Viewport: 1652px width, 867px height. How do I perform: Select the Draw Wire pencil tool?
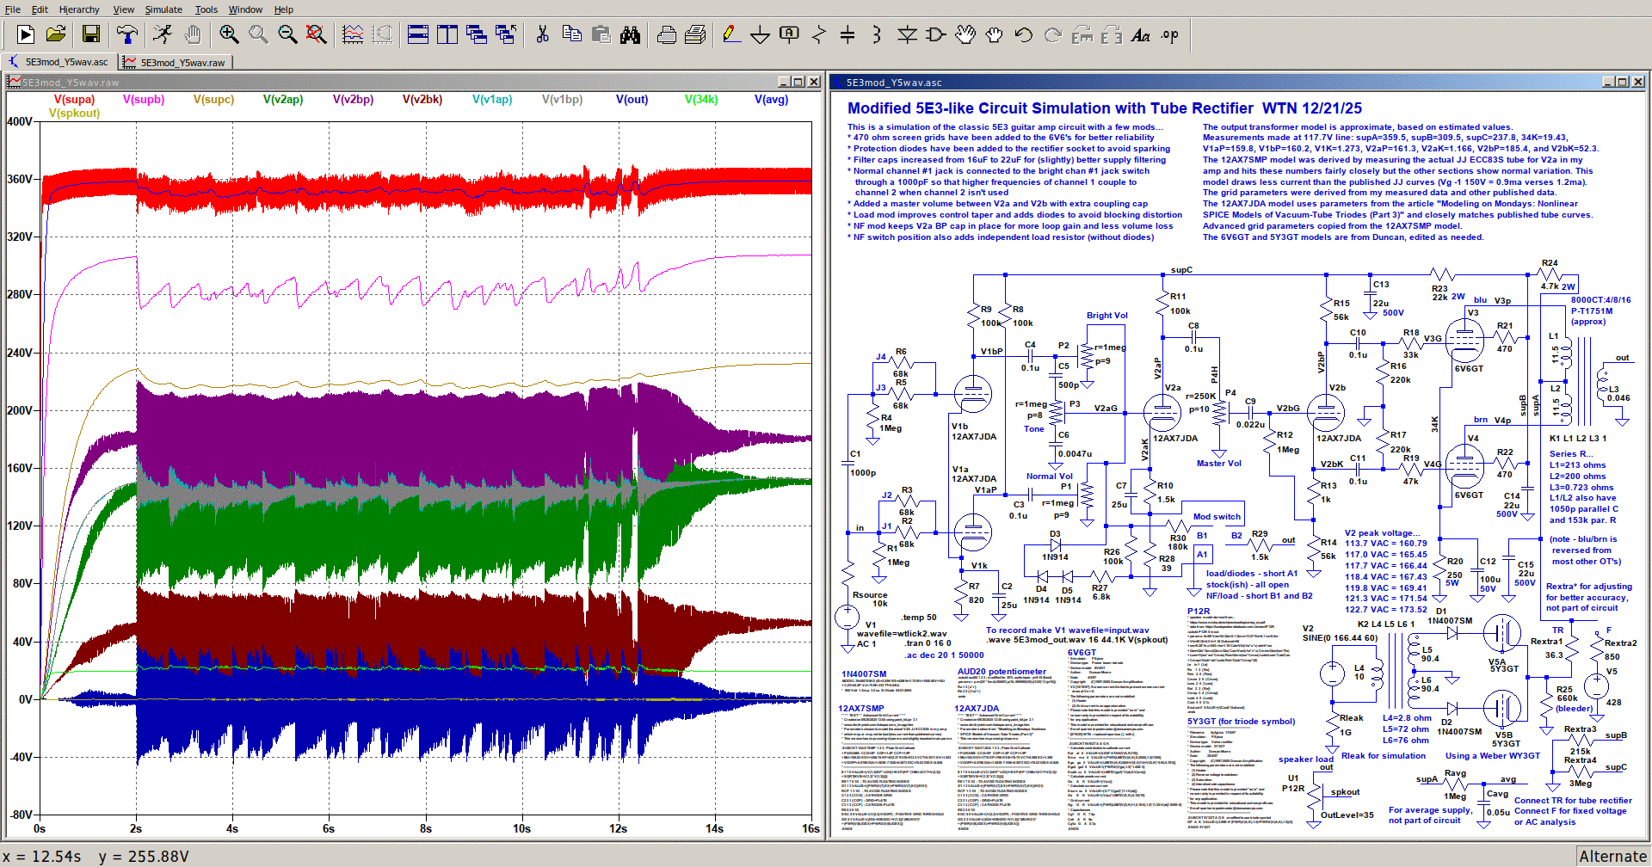tap(730, 34)
